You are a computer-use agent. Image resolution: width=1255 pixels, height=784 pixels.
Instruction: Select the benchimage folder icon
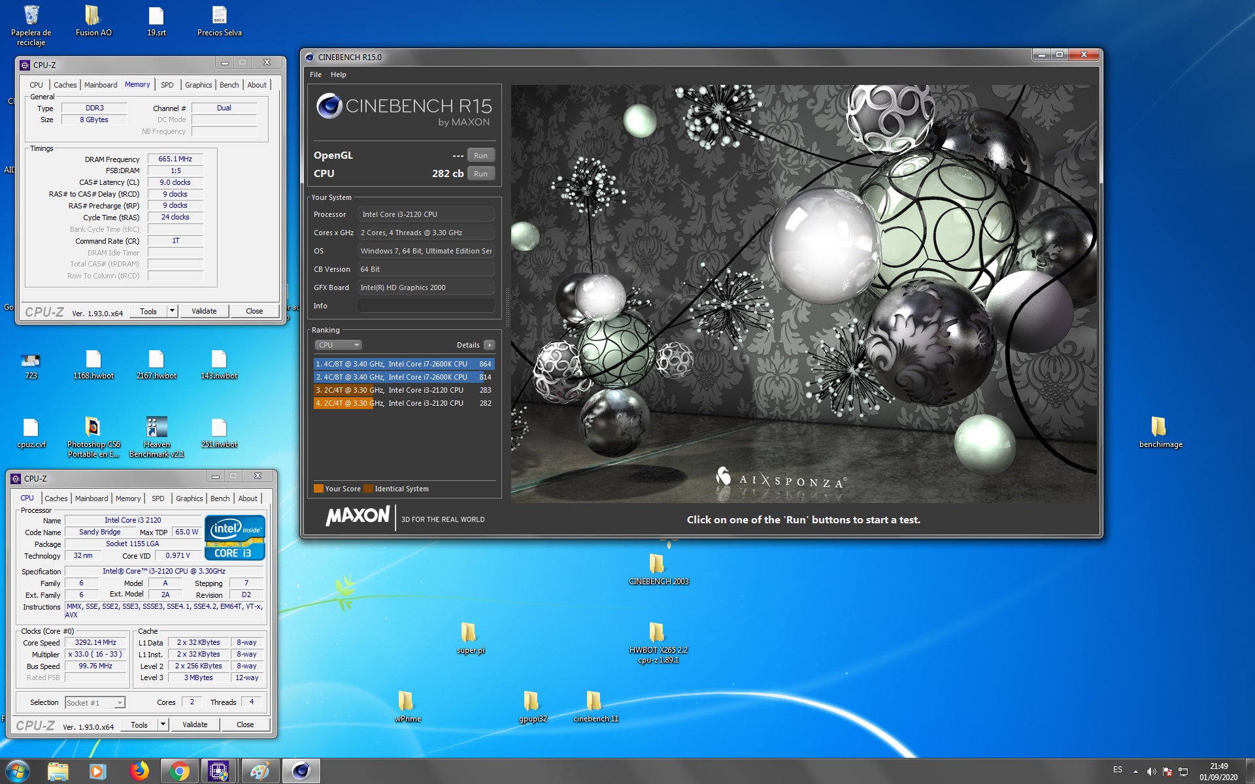[x=1160, y=432]
